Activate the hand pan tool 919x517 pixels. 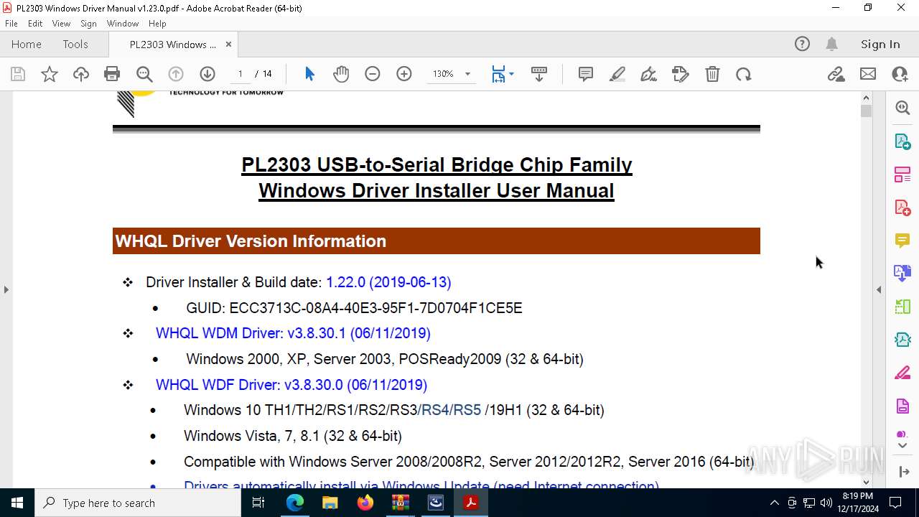(341, 74)
